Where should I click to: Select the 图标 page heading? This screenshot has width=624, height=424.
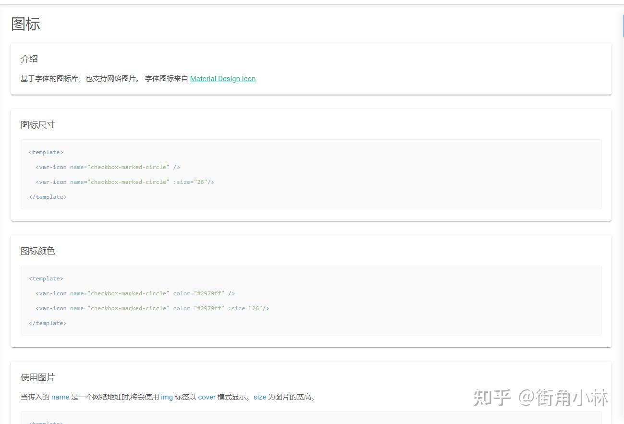point(25,24)
